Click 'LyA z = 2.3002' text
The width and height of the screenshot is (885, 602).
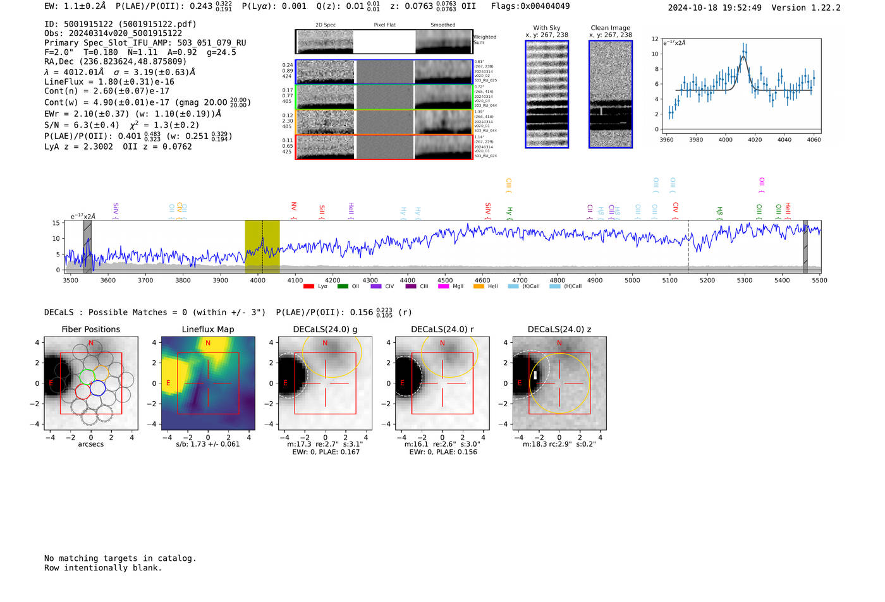pos(79,147)
